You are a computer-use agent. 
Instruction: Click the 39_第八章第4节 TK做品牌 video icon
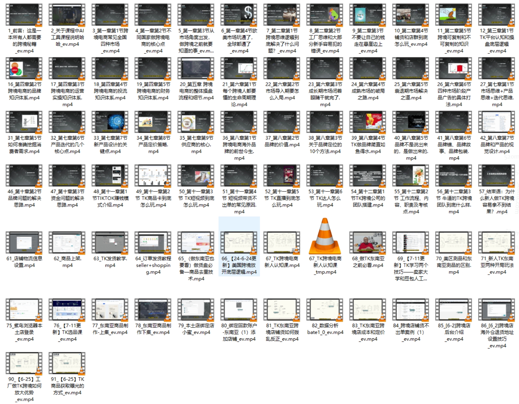368,122
